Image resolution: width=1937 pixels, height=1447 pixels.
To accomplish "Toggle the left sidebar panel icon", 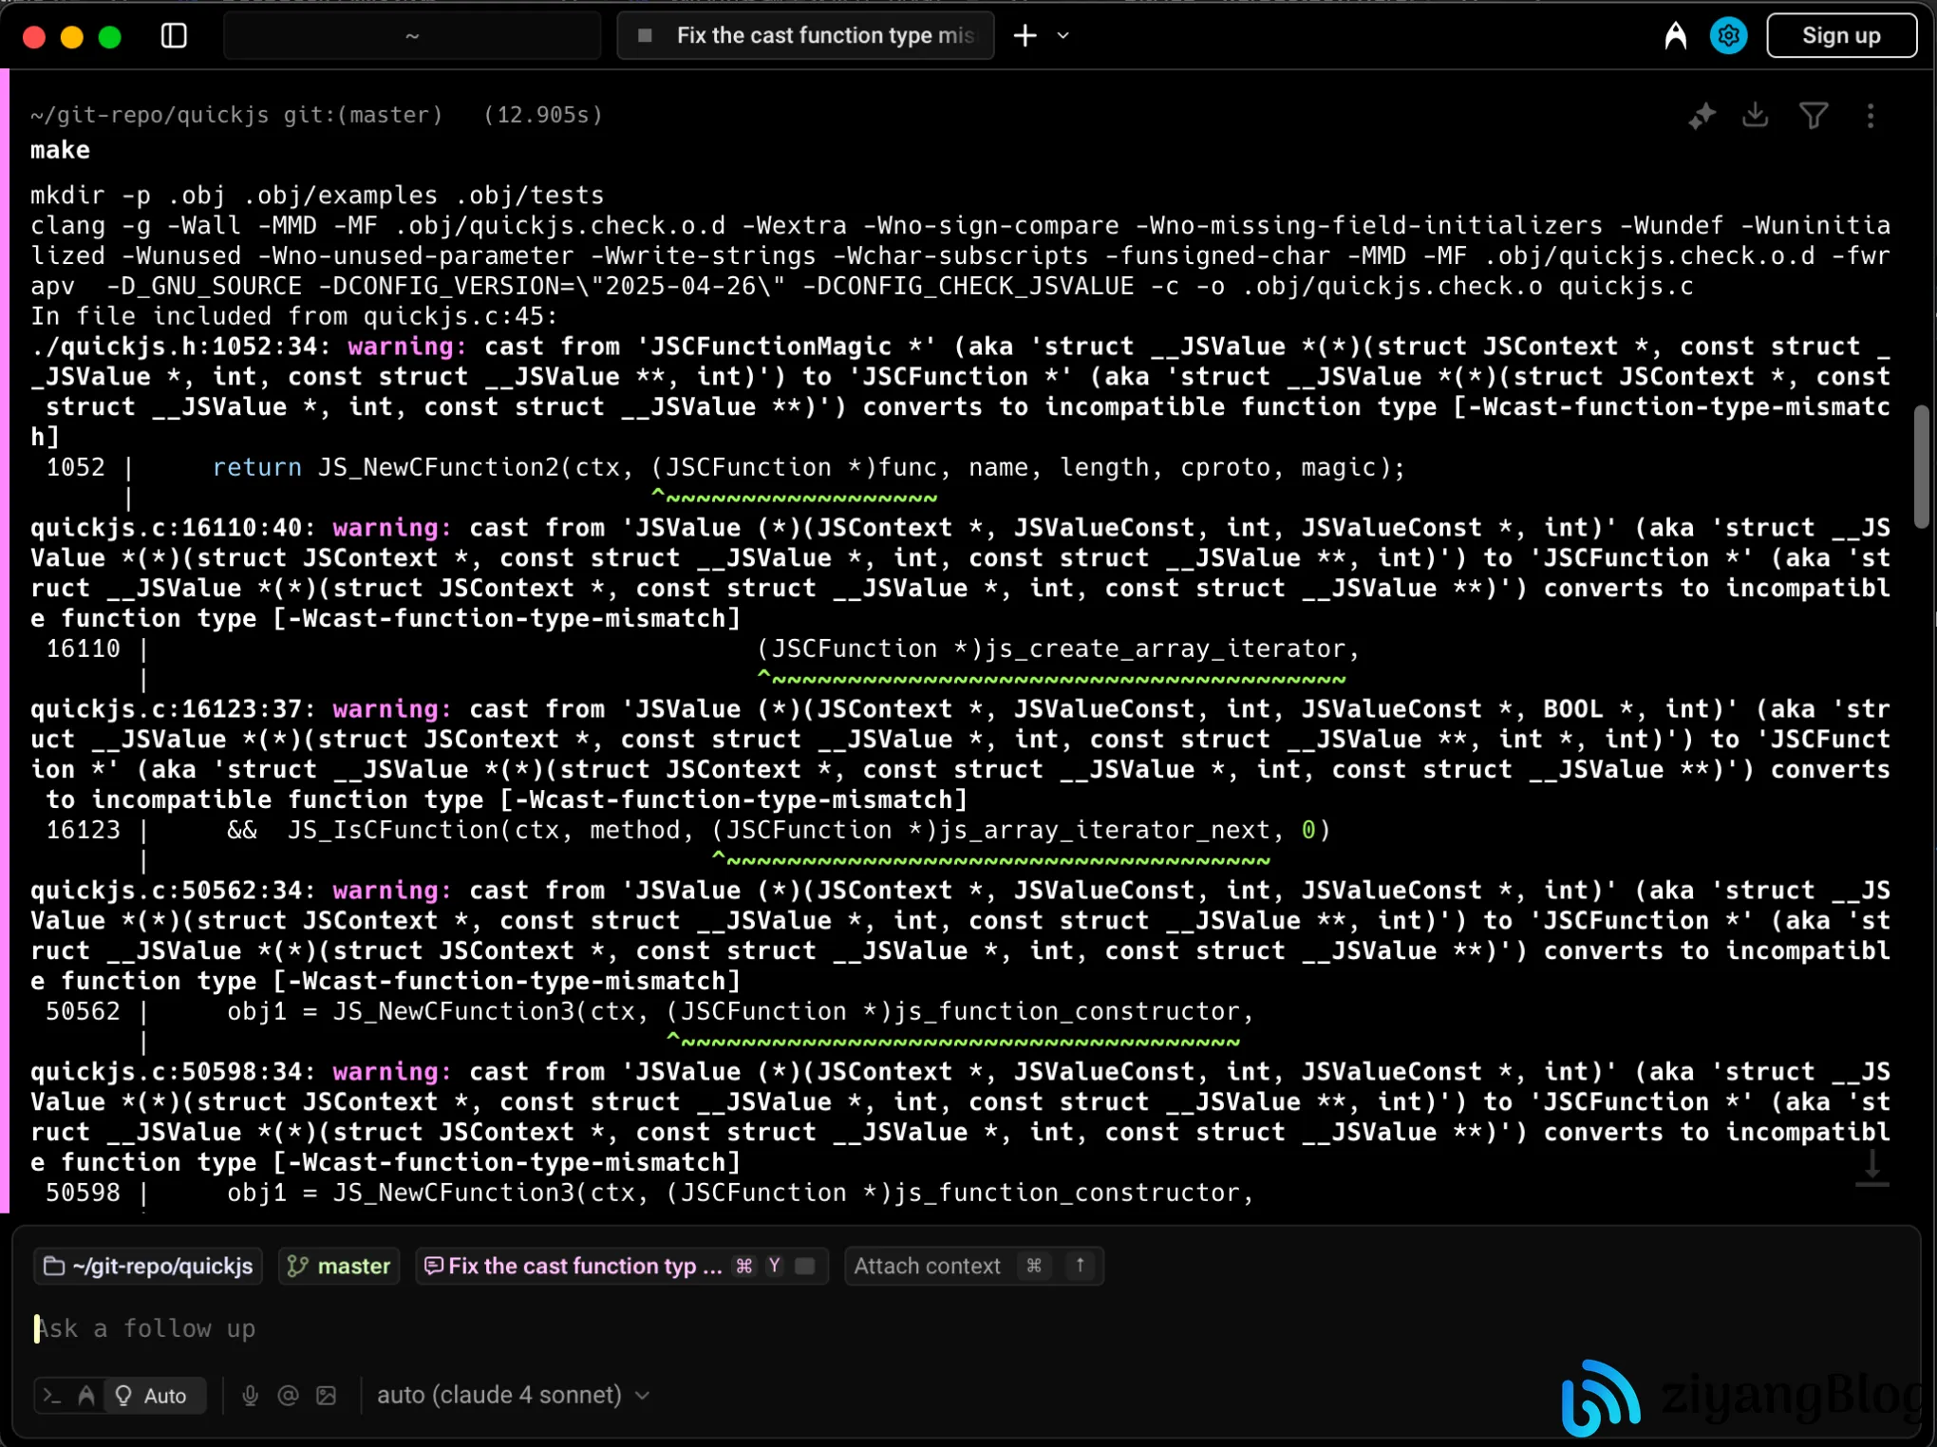I will 174,36.
